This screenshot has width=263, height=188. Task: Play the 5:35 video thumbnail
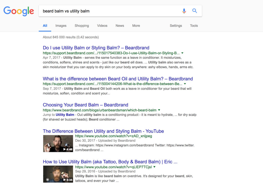pos(58,174)
